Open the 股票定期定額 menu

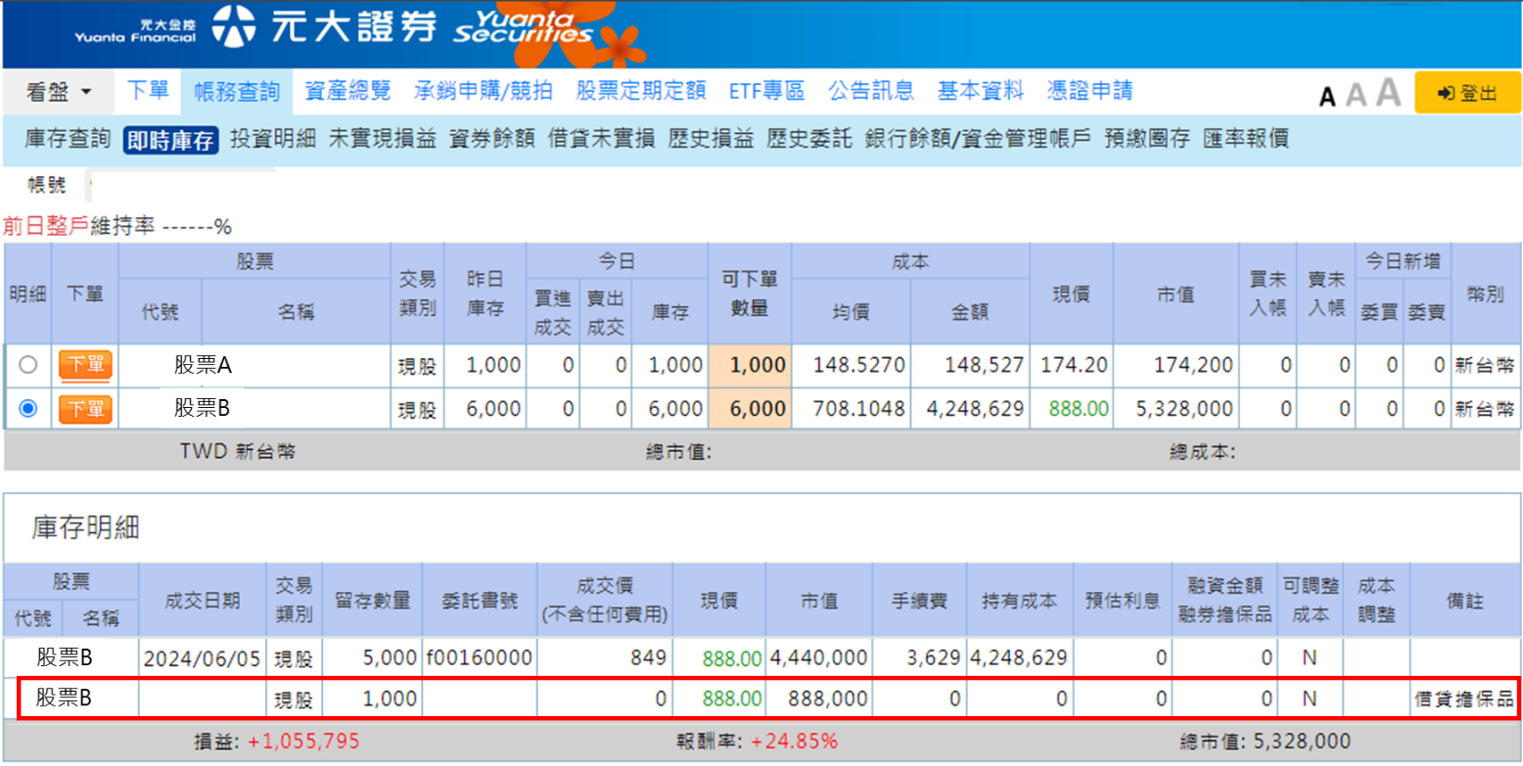click(641, 91)
